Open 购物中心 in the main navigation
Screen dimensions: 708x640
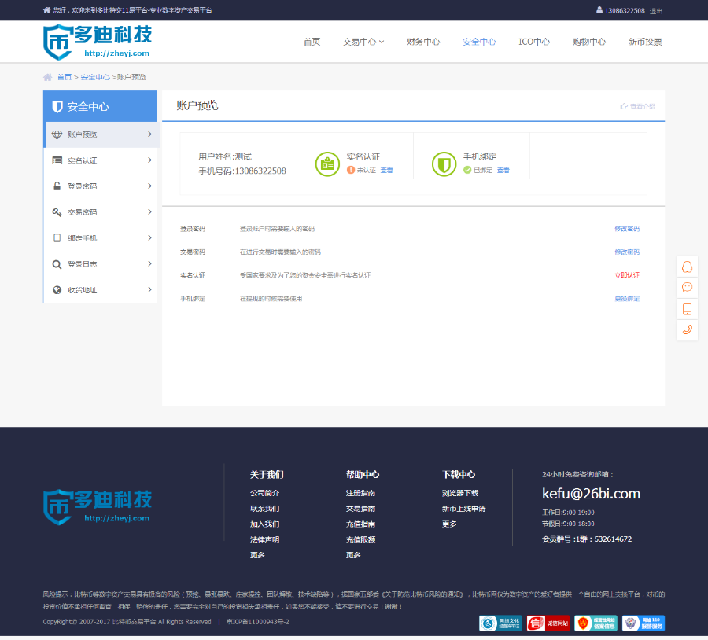point(589,42)
